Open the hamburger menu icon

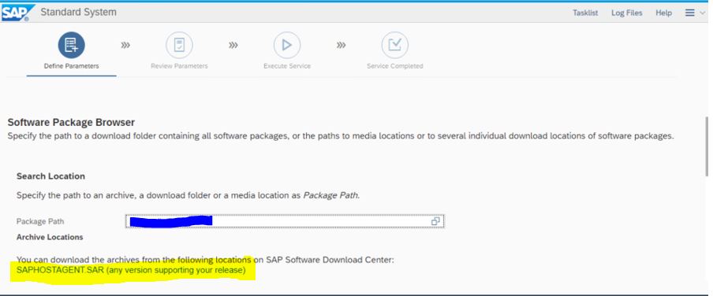690,13
